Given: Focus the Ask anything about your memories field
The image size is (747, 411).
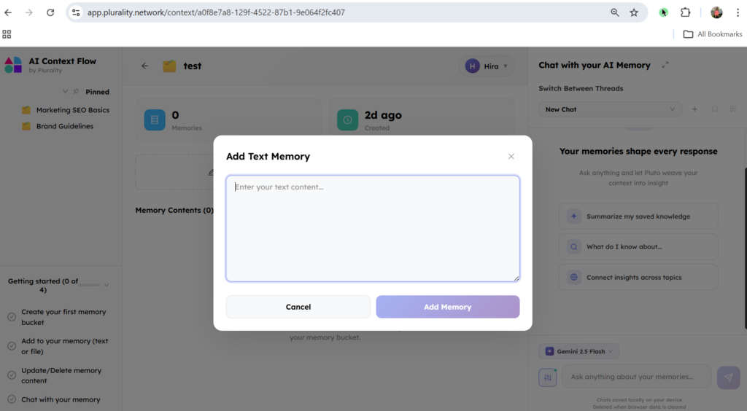Looking at the screenshot, I should tap(636, 377).
